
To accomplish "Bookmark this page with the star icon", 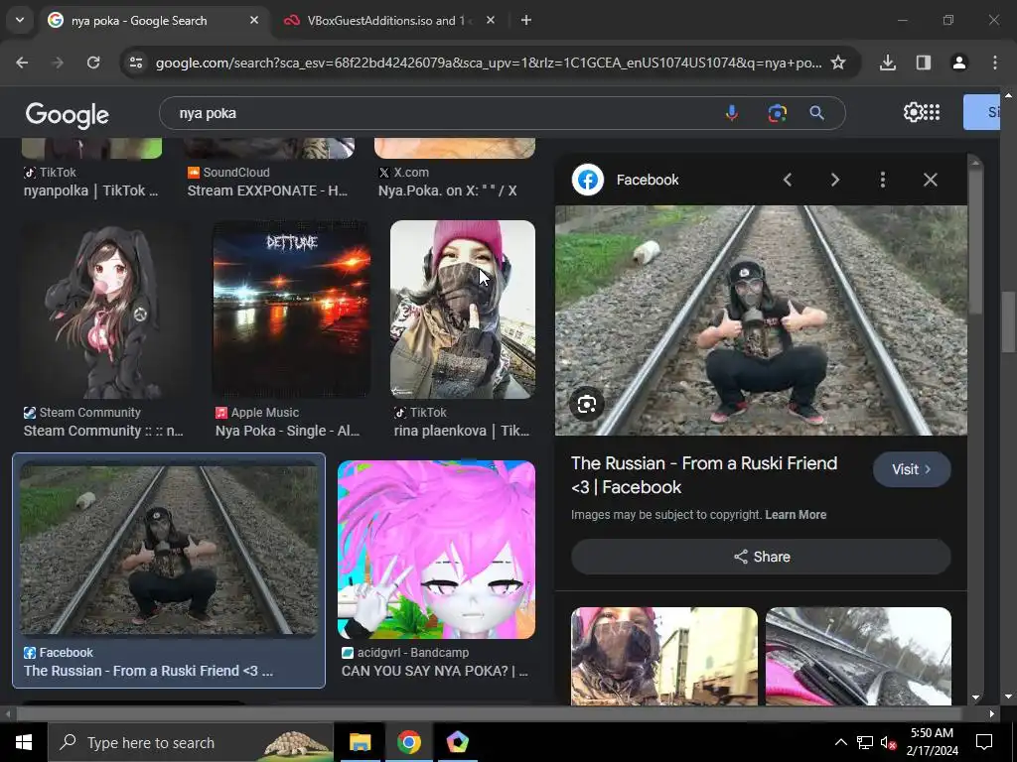I will click(x=838, y=63).
